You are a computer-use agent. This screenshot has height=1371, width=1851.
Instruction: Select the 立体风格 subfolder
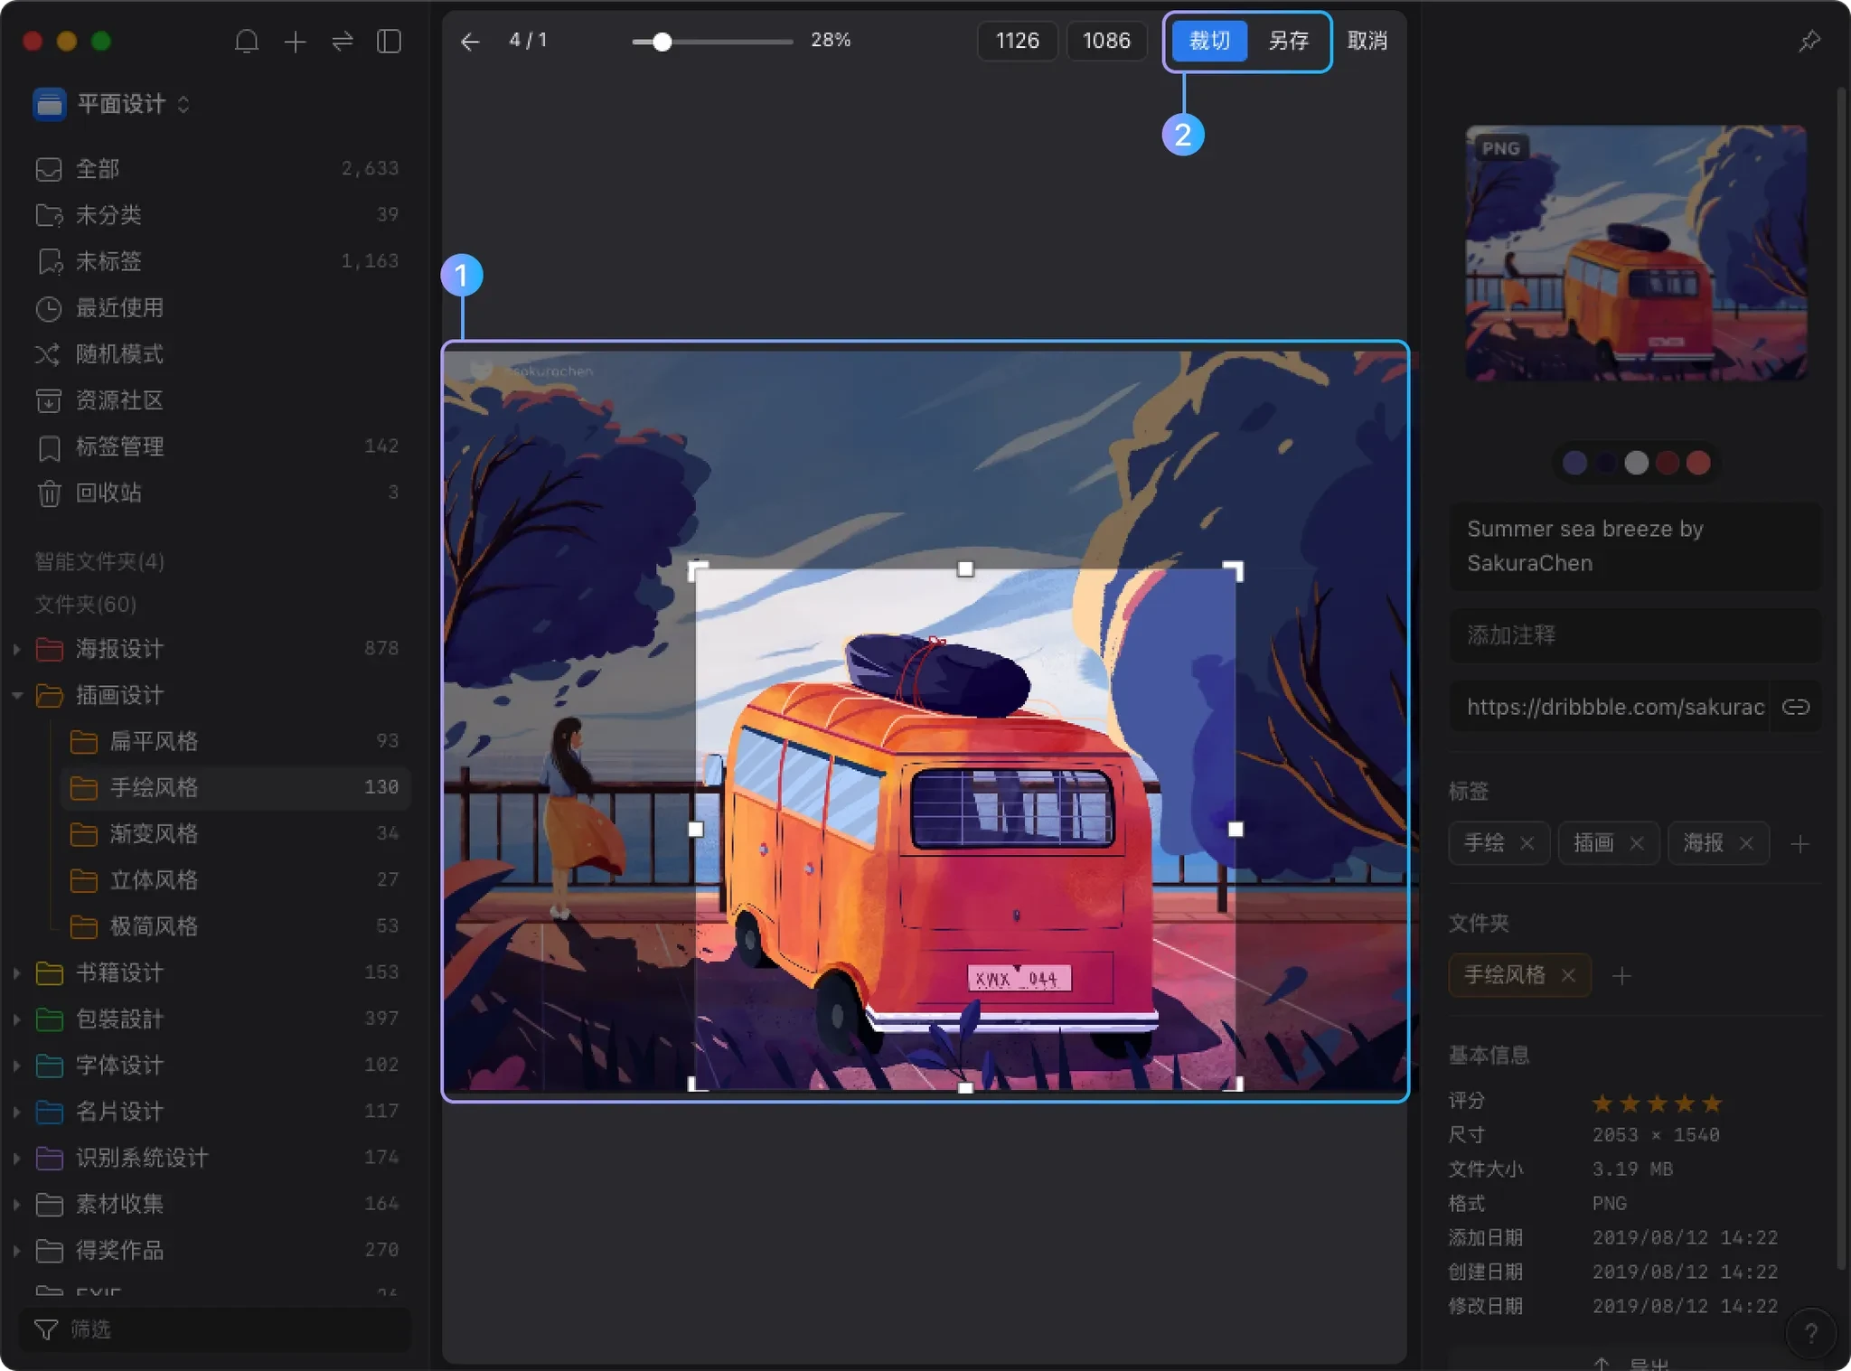click(x=235, y=879)
